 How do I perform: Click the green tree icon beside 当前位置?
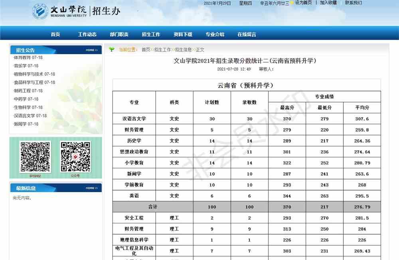(111, 49)
